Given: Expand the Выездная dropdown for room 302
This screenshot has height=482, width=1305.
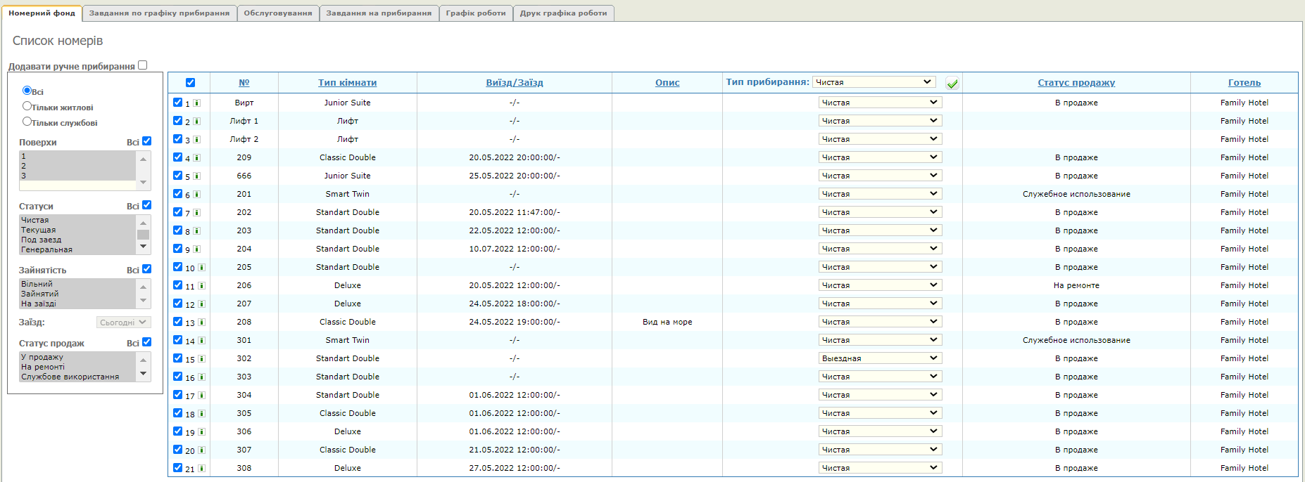Looking at the screenshot, I should click(x=880, y=358).
